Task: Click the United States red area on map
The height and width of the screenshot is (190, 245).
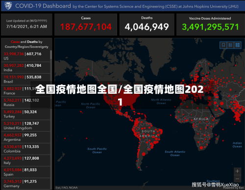Action: [x=121, y=98]
